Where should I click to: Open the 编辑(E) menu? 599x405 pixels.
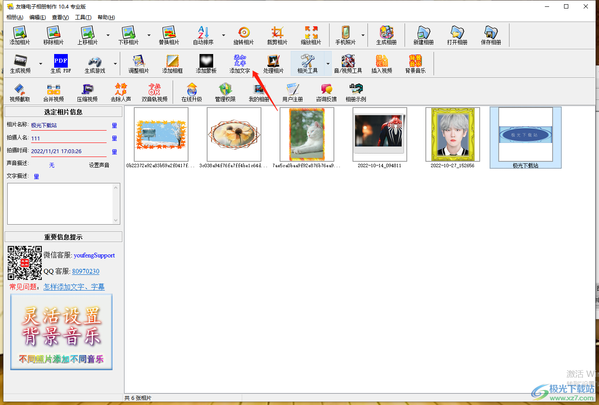pyautogui.click(x=38, y=17)
